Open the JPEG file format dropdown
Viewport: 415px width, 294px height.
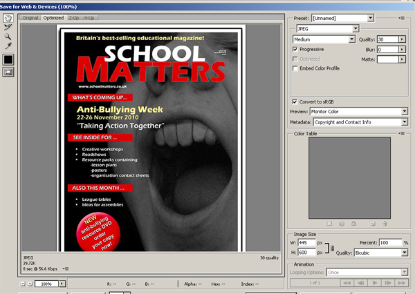pyautogui.click(x=356, y=28)
